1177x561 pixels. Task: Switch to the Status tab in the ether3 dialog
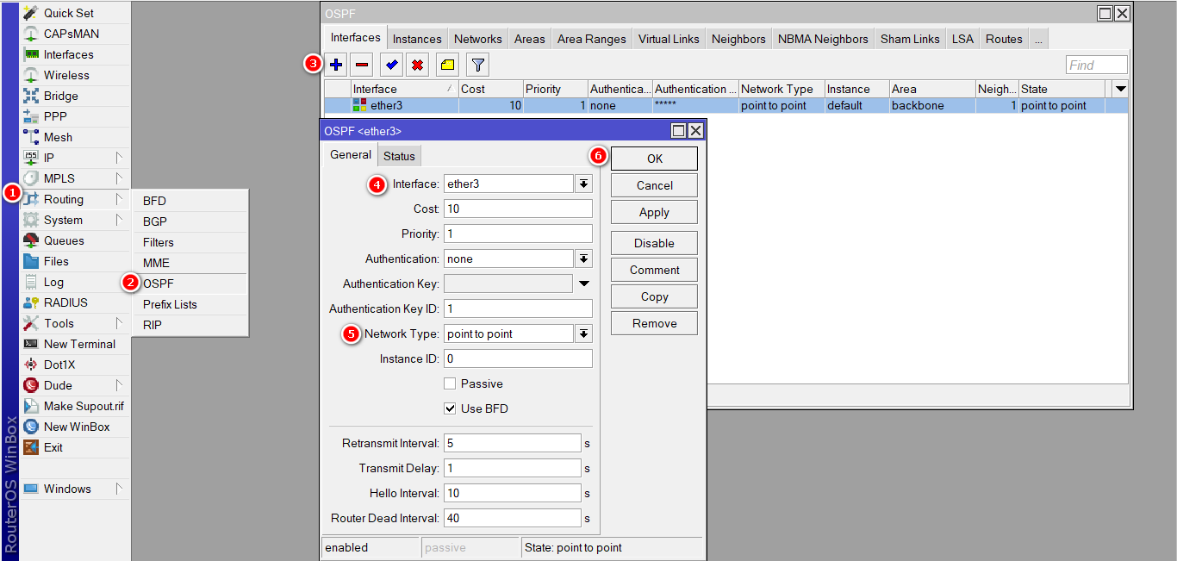click(x=399, y=155)
